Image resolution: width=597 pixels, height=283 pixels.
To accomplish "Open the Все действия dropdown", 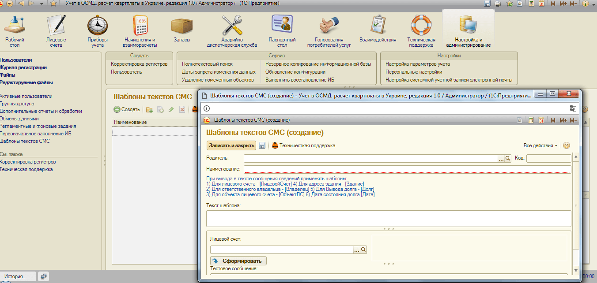I will [x=540, y=145].
